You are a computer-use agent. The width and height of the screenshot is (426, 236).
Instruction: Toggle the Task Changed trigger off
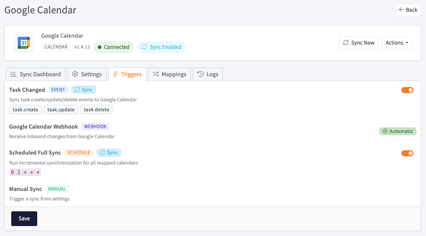click(407, 90)
